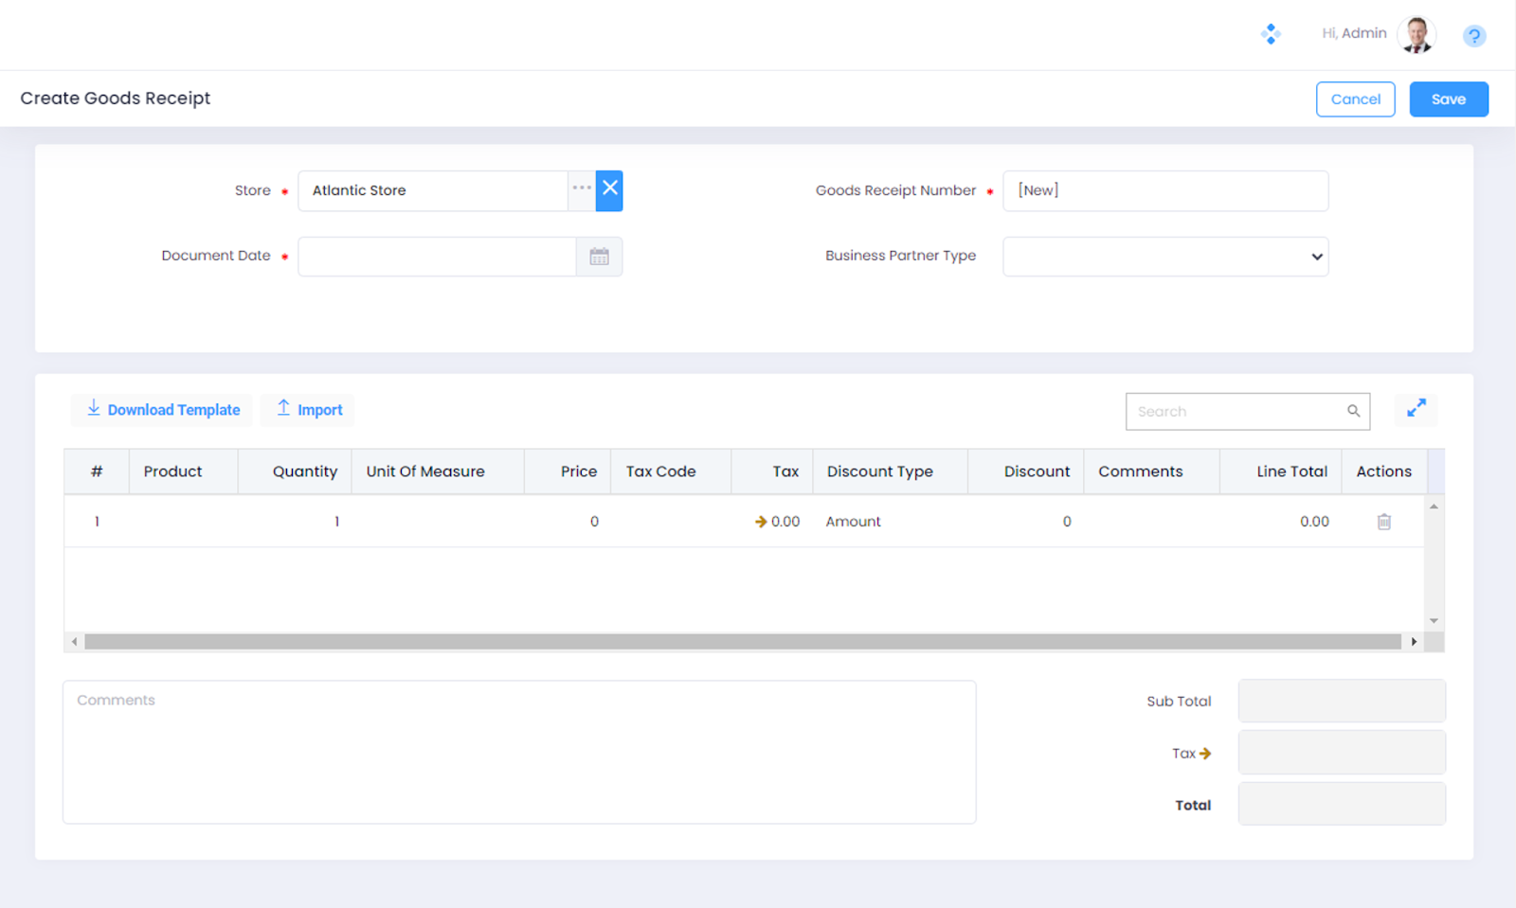1516x908 pixels.
Task: Click Download Template
Action: (x=162, y=410)
